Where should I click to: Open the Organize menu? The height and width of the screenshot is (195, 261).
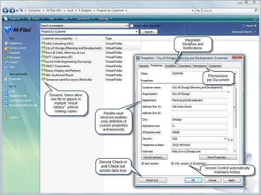point(14,18)
